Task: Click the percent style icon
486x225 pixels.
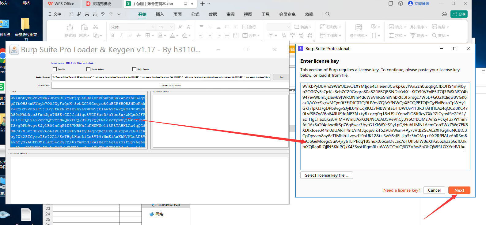Action: click(284, 35)
